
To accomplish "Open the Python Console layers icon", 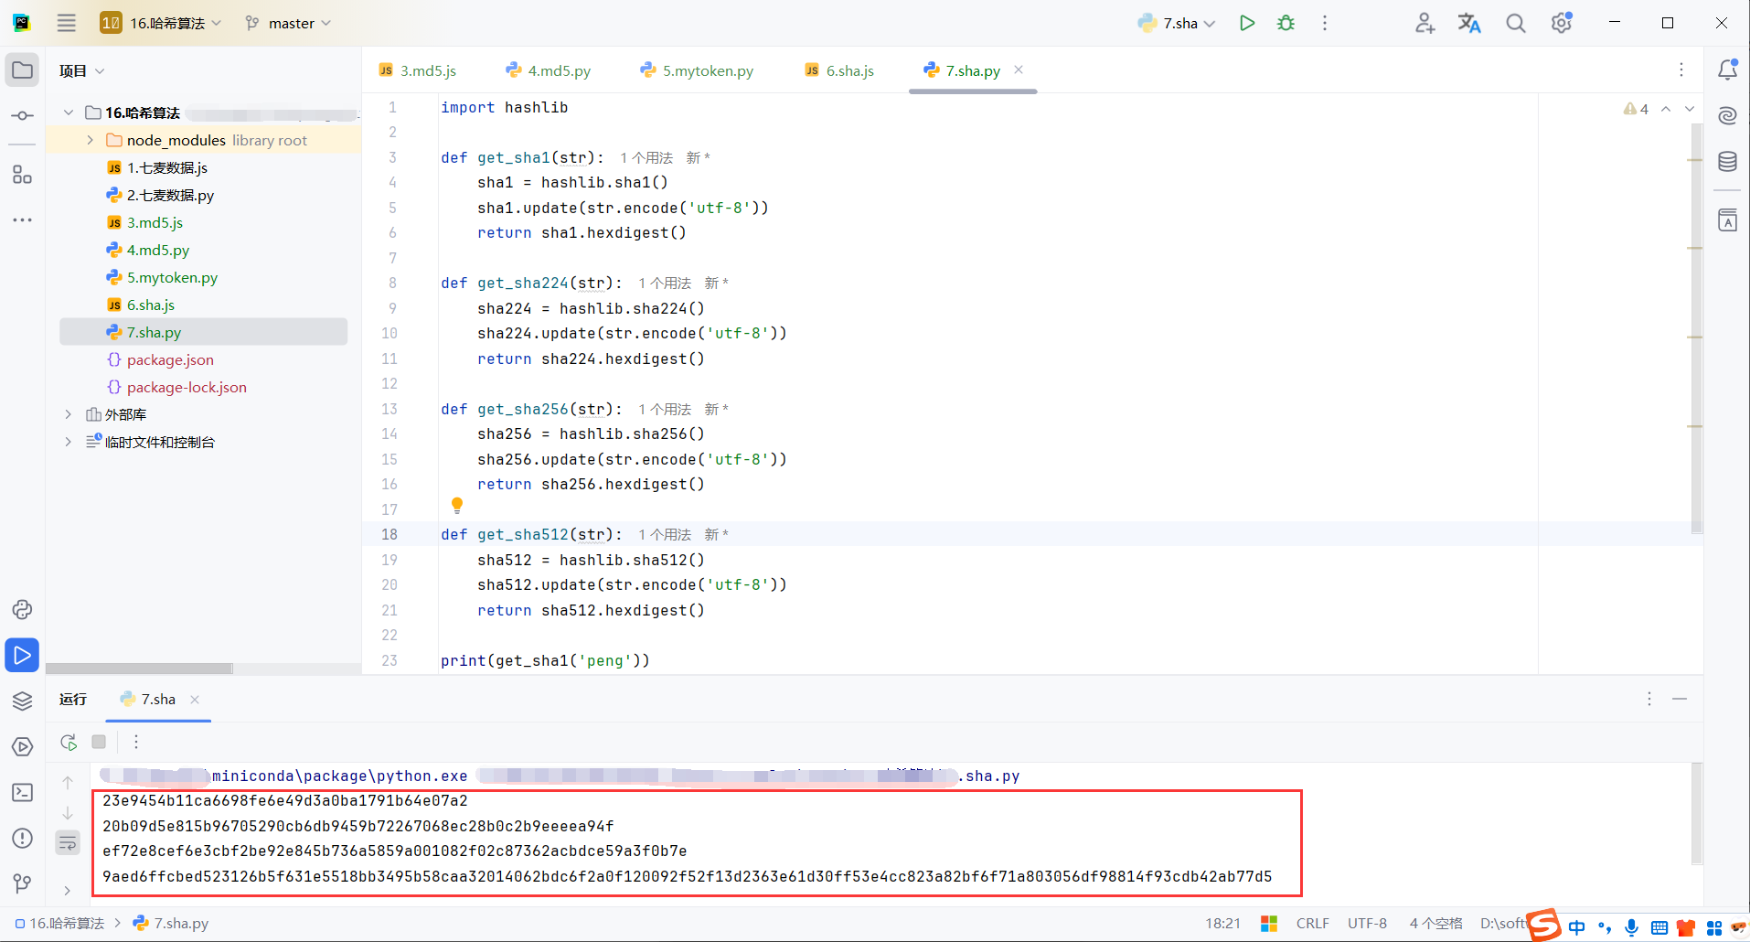I will [x=23, y=701].
